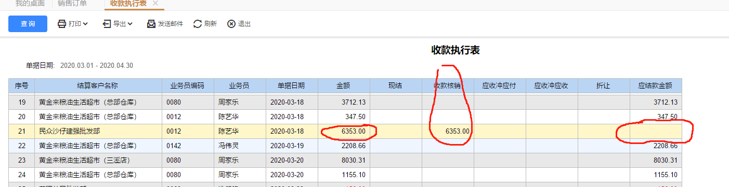The height and width of the screenshot is (187, 729).
Task: Select customer cell in row 19
Action: (x=98, y=103)
